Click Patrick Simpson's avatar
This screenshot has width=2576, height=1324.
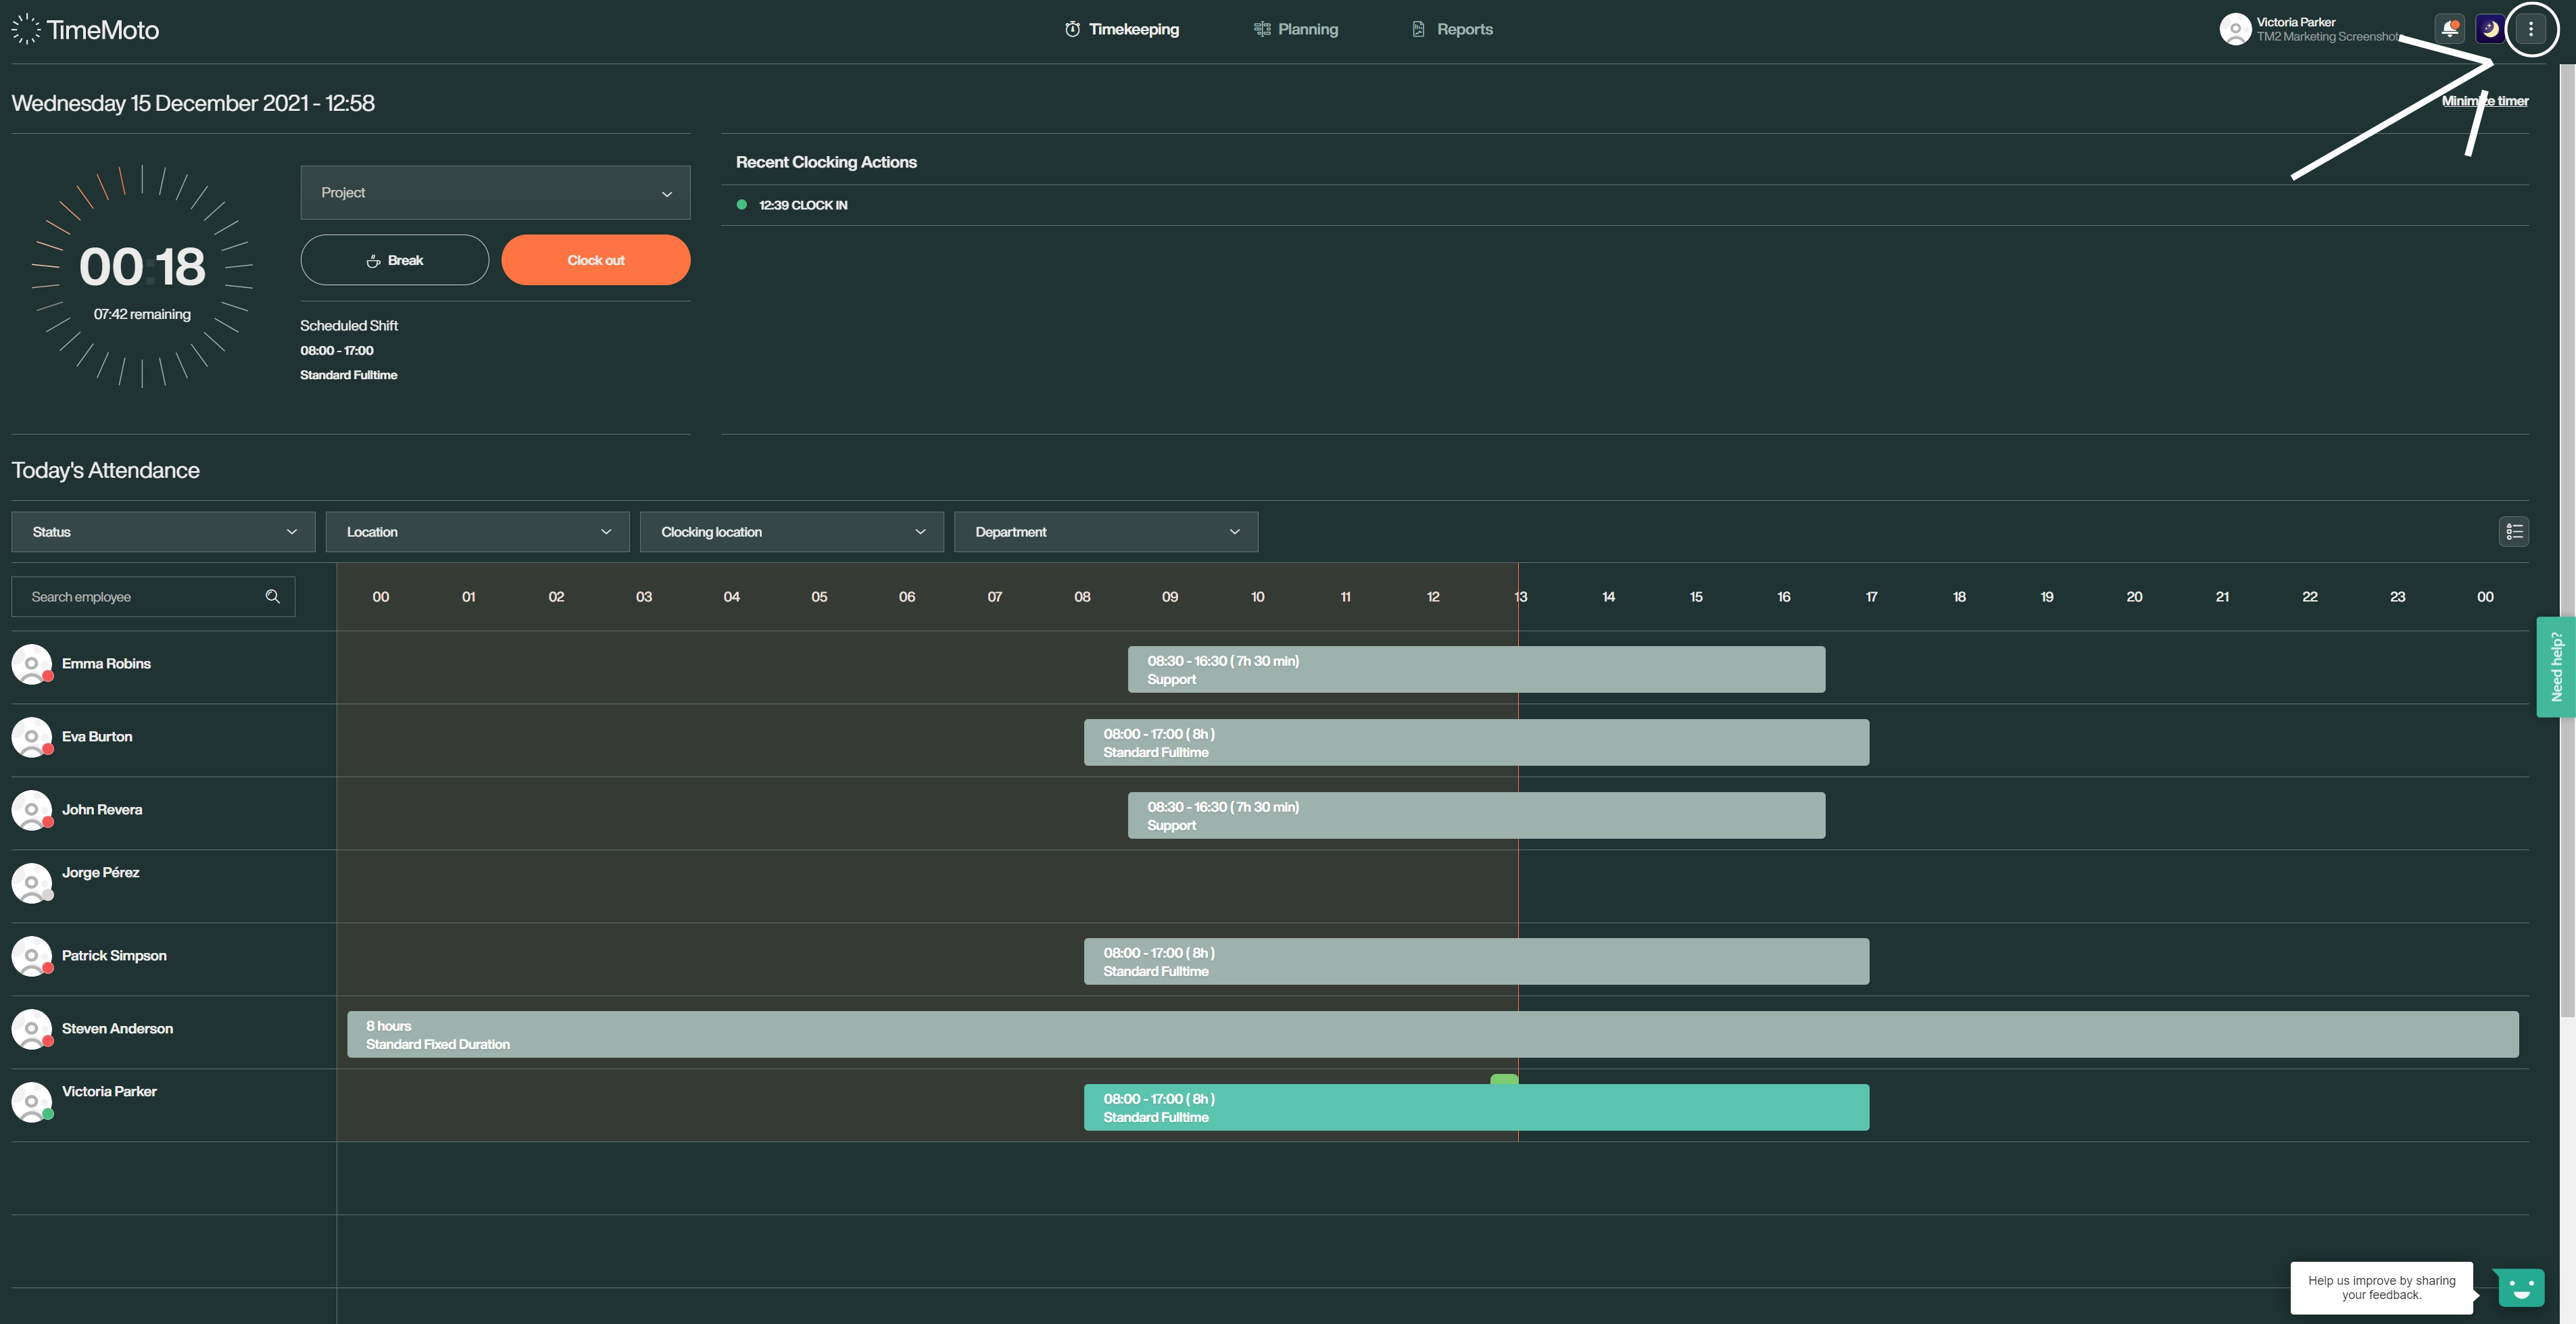[31, 955]
